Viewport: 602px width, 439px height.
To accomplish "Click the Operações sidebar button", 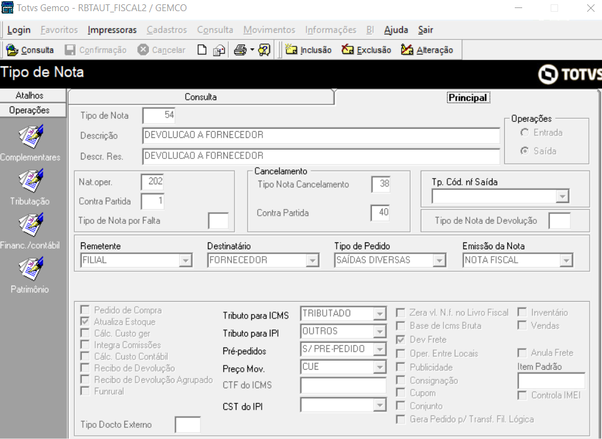I will click(x=30, y=110).
